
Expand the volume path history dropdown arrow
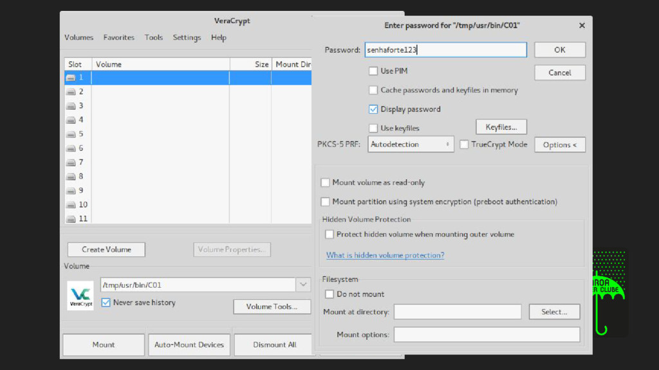303,285
